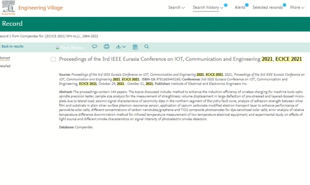Click the query text '((ECICE 2021) WN ALL)'
The height and width of the screenshot is (185, 310).
[62, 36]
